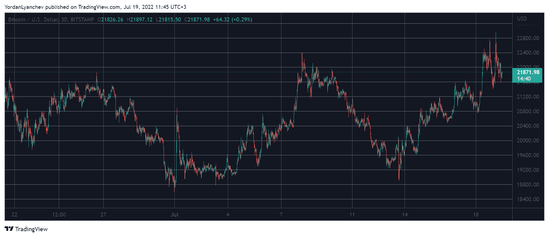The height and width of the screenshot is (237, 549).
Task: Click the 'Jul' label on time axis
Action: [174, 215]
